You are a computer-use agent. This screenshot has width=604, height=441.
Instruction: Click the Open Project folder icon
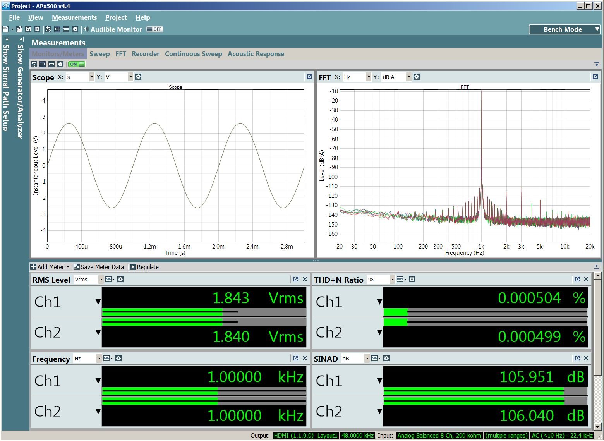pyautogui.click(x=19, y=29)
